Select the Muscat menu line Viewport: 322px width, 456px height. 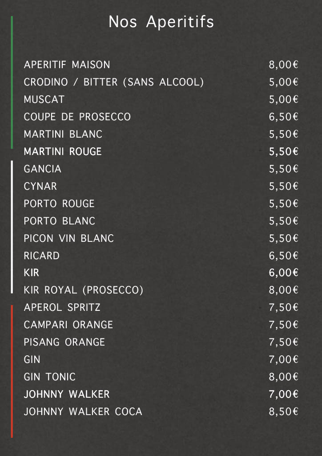pyautogui.click(x=44, y=99)
